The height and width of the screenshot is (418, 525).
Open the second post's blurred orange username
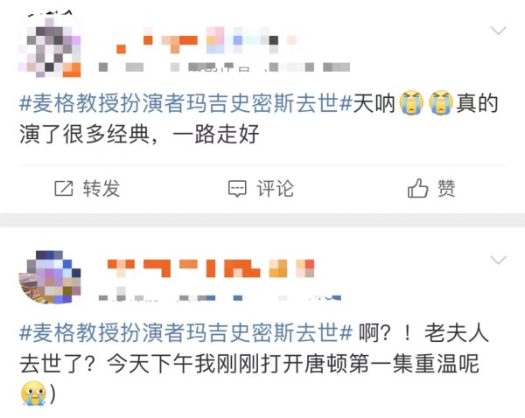click(210, 268)
